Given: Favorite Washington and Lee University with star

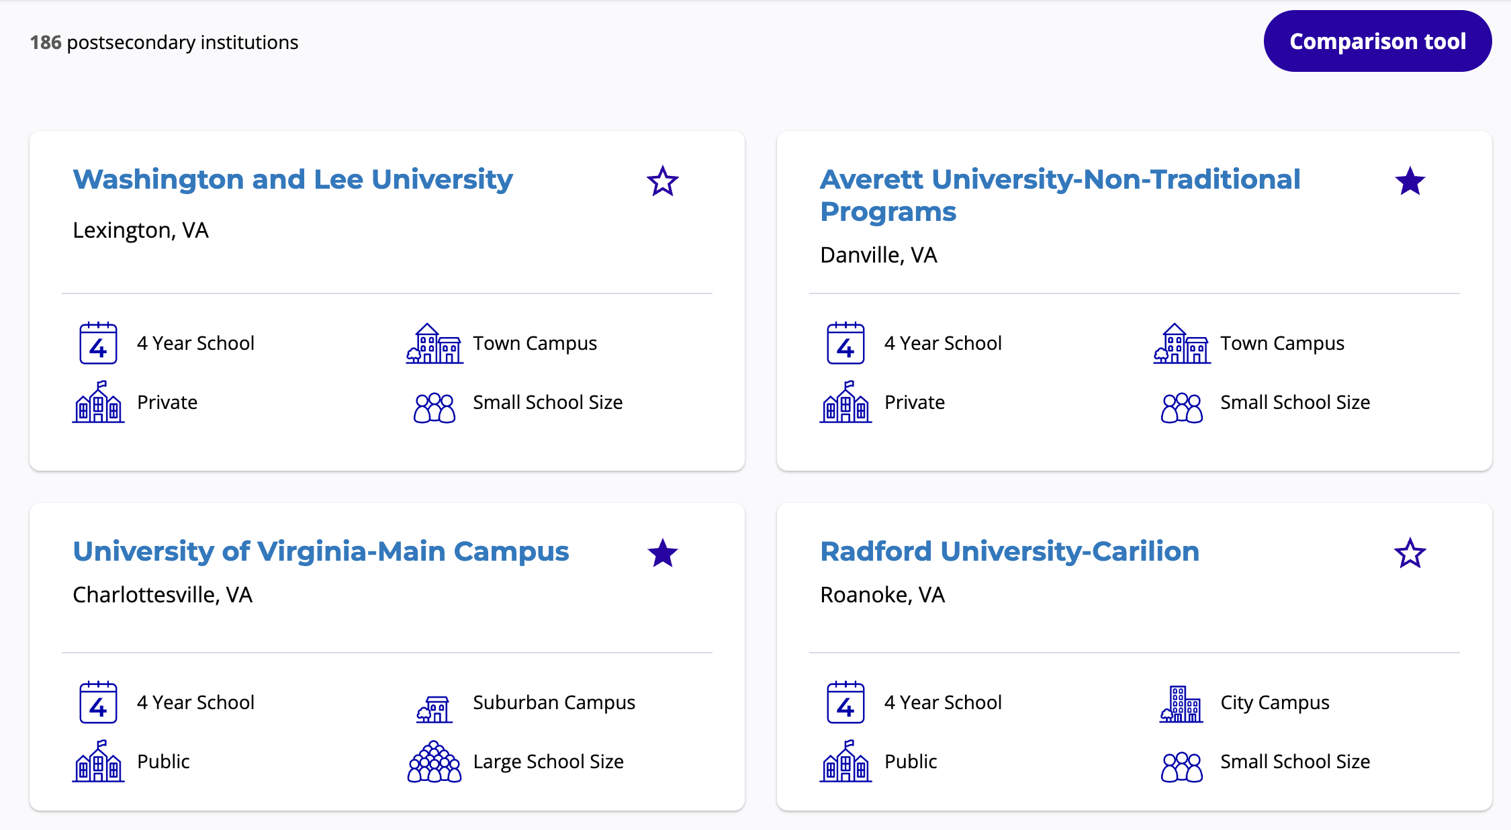Looking at the screenshot, I should [662, 181].
